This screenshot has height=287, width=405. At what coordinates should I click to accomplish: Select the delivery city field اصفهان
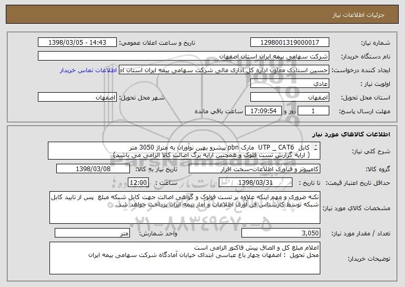click(x=77, y=97)
